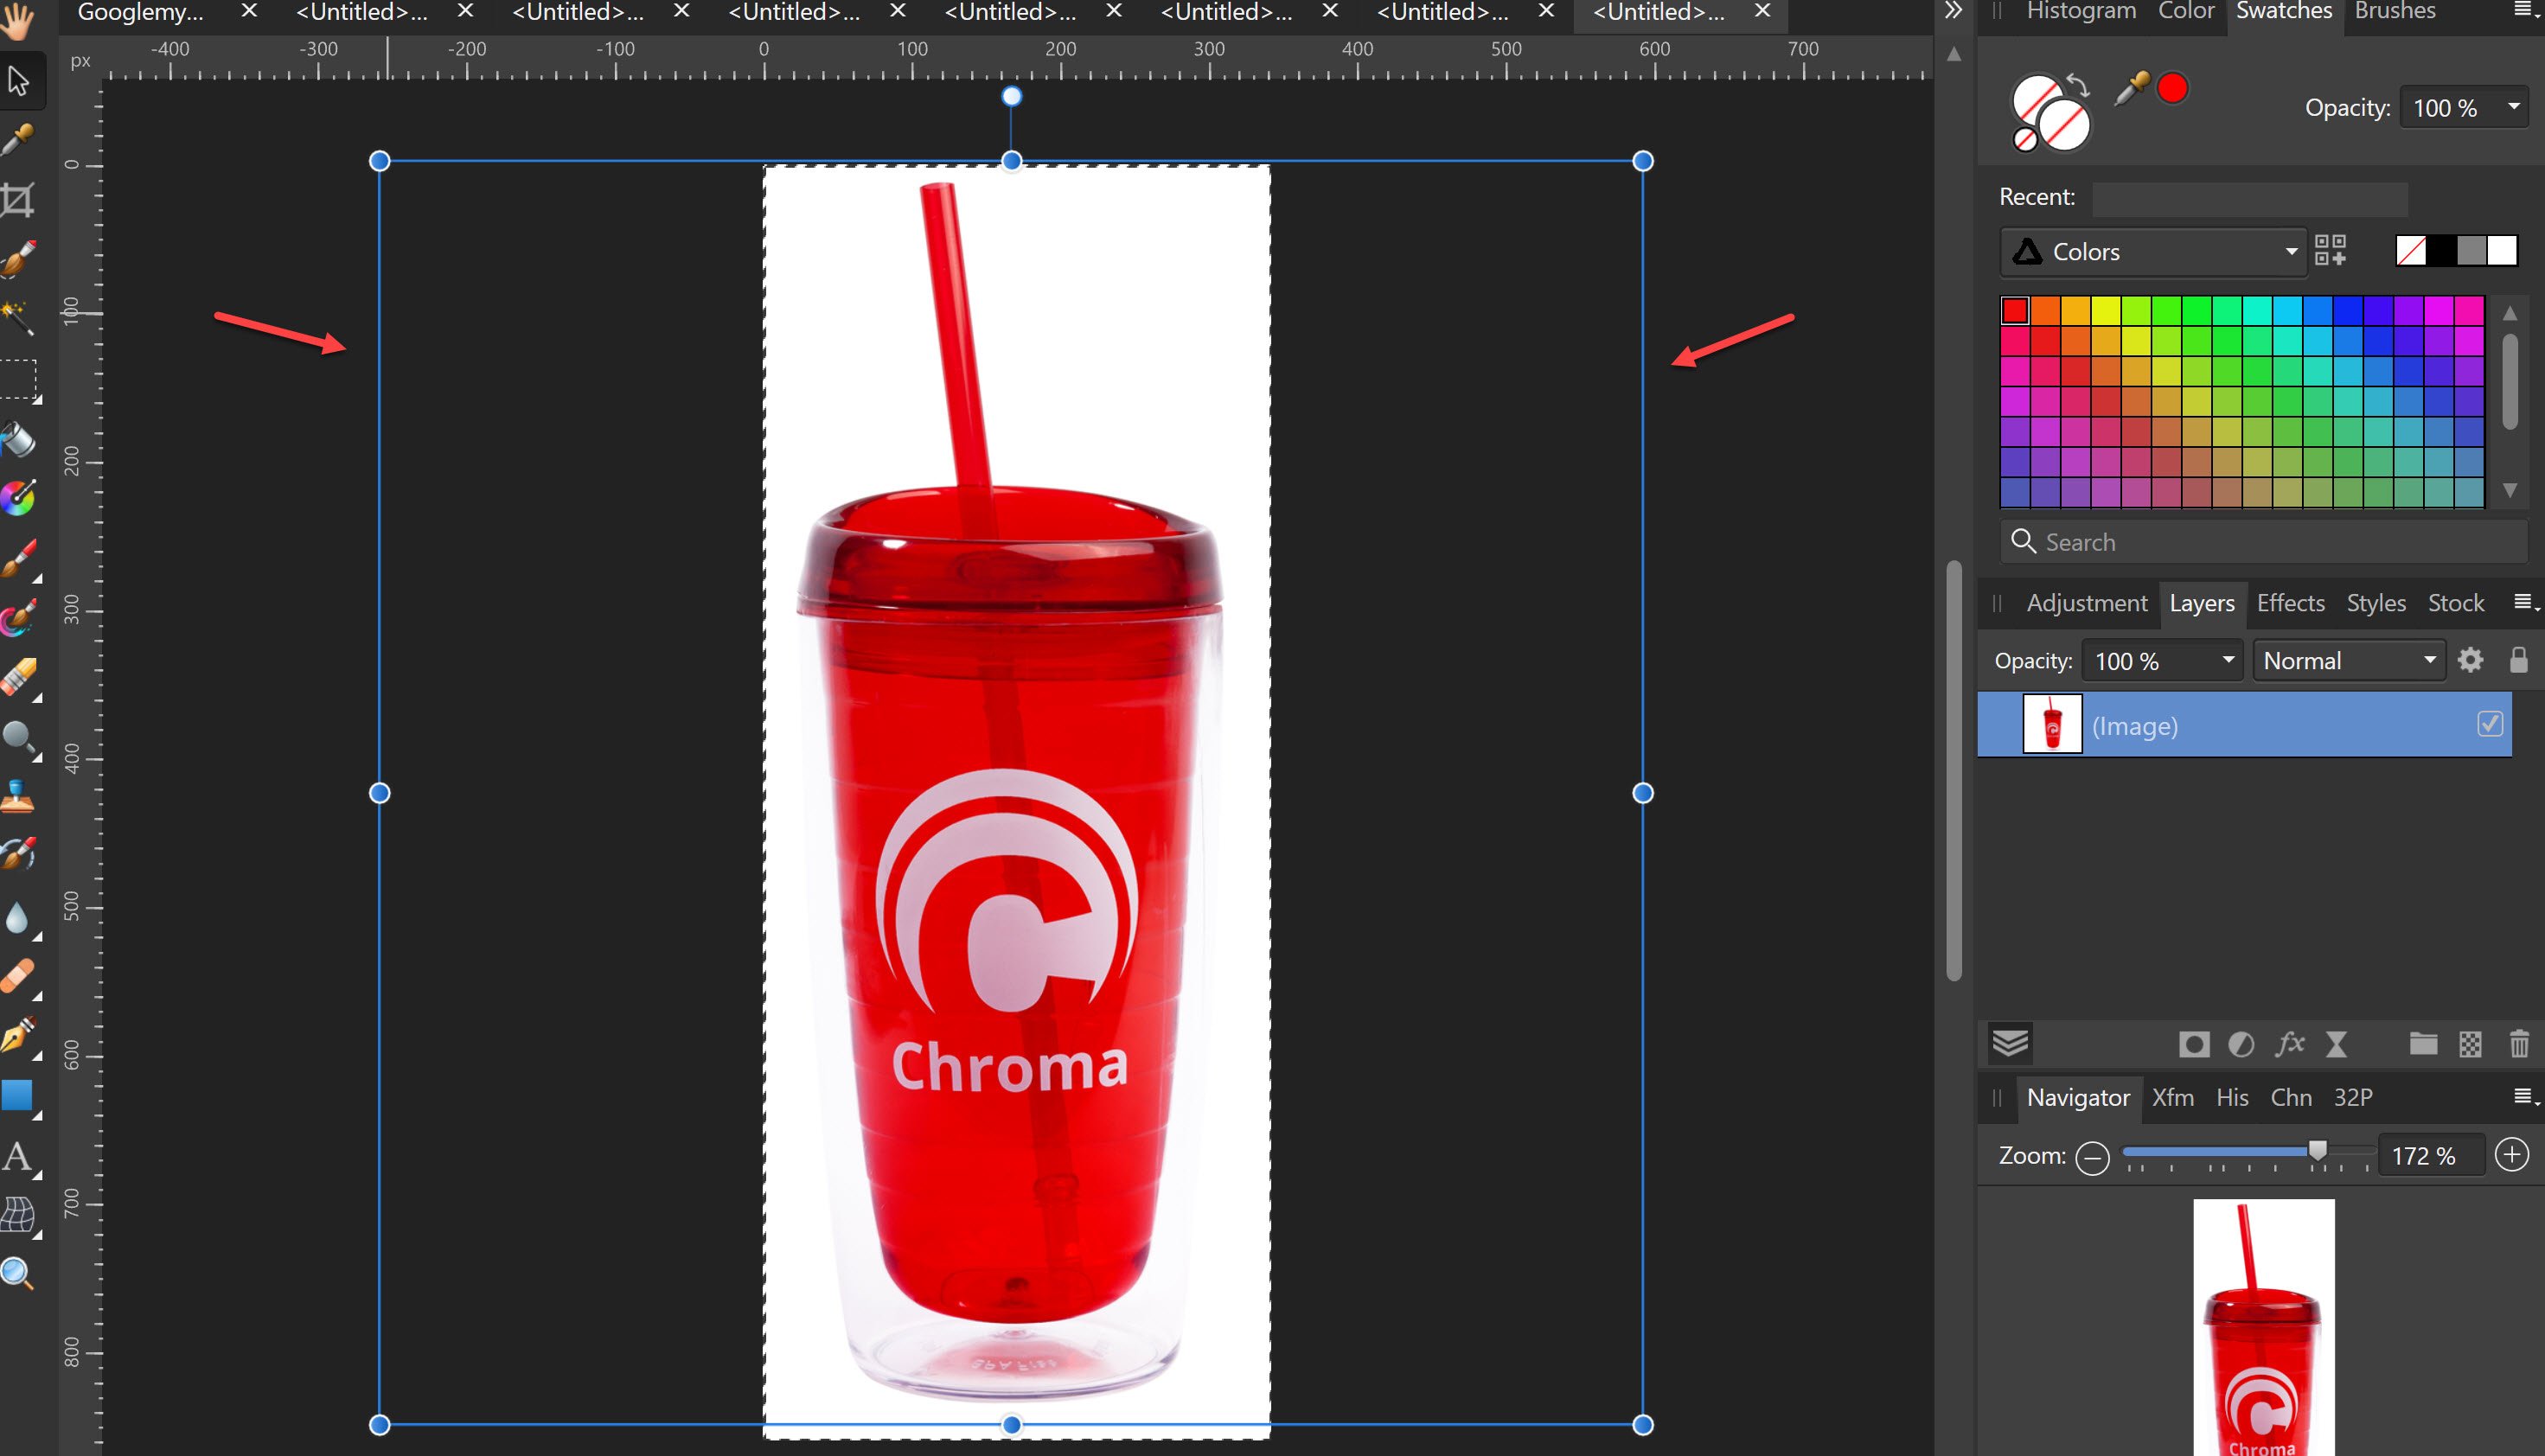The image size is (2545, 1456).
Task: Swap the stroke and fill colors
Action: pos(2078,86)
